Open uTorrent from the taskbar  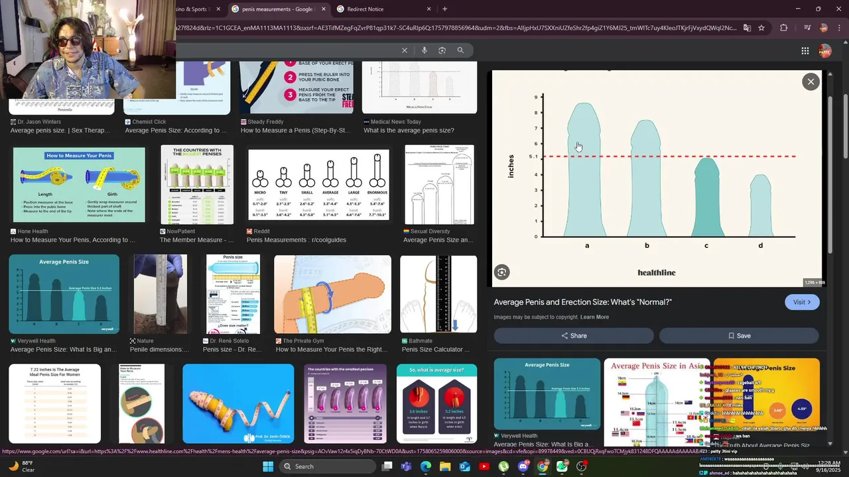coord(504,466)
